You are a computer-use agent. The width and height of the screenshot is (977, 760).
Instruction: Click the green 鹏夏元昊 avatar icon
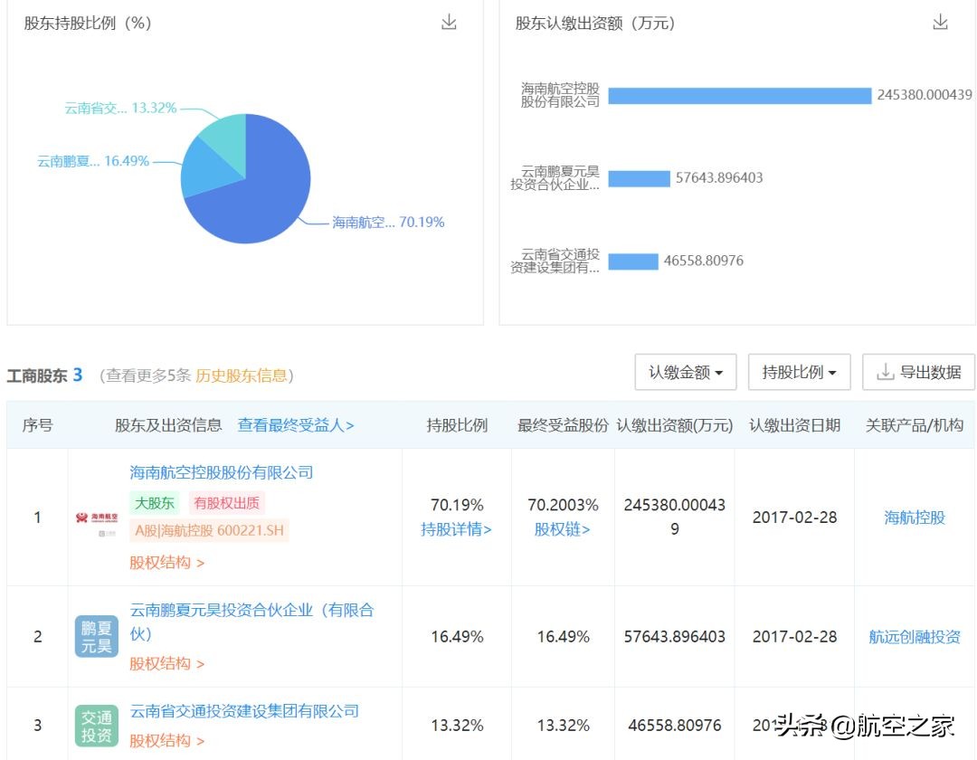(96, 636)
